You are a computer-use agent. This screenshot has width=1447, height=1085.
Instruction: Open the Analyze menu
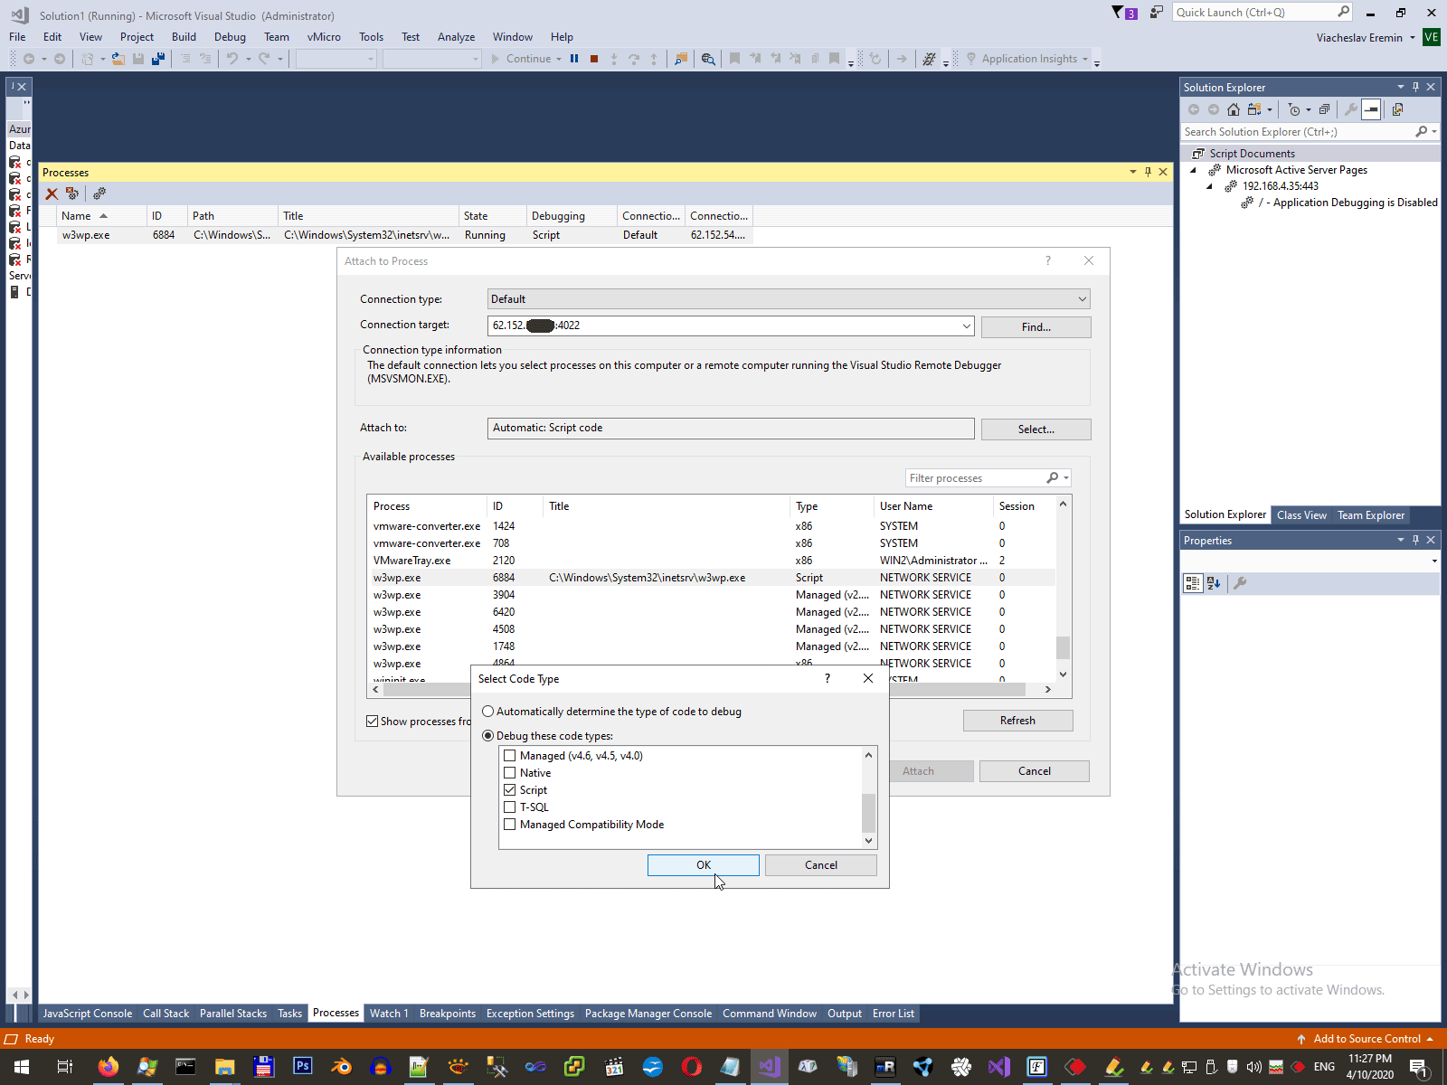[x=456, y=37]
